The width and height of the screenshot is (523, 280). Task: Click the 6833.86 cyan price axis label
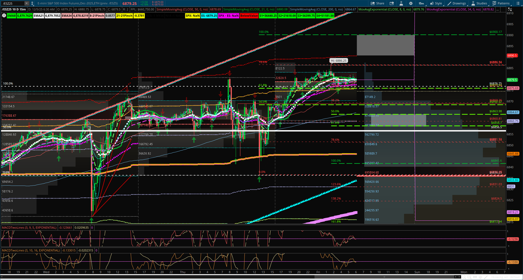coord(513,180)
